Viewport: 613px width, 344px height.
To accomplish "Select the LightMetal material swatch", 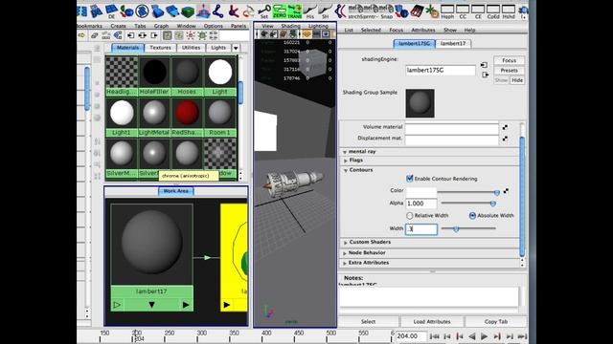I will pyautogui.click(x=154, y=114).
